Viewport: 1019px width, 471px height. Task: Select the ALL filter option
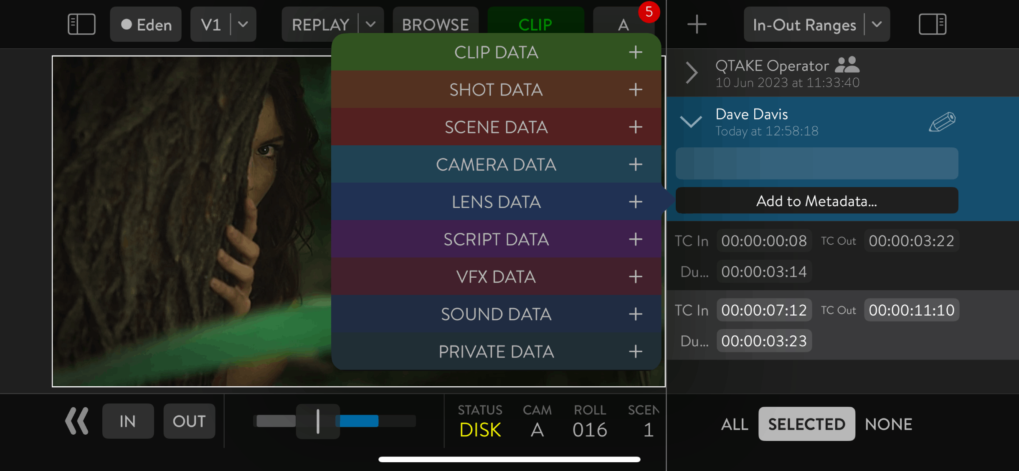734,424
